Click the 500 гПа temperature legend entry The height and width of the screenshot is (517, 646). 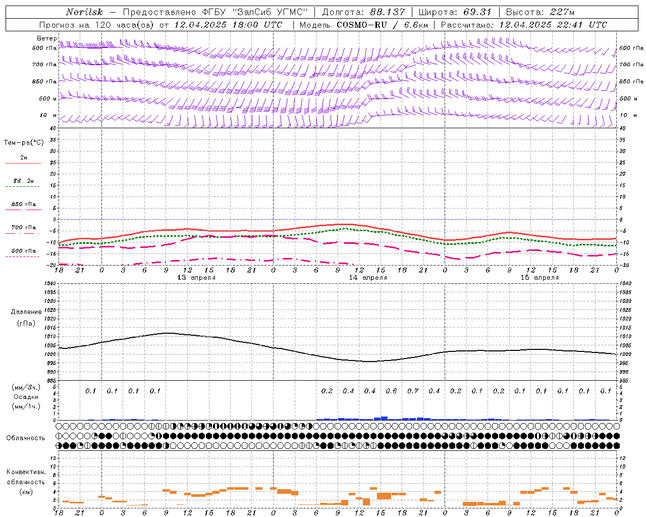23,251
